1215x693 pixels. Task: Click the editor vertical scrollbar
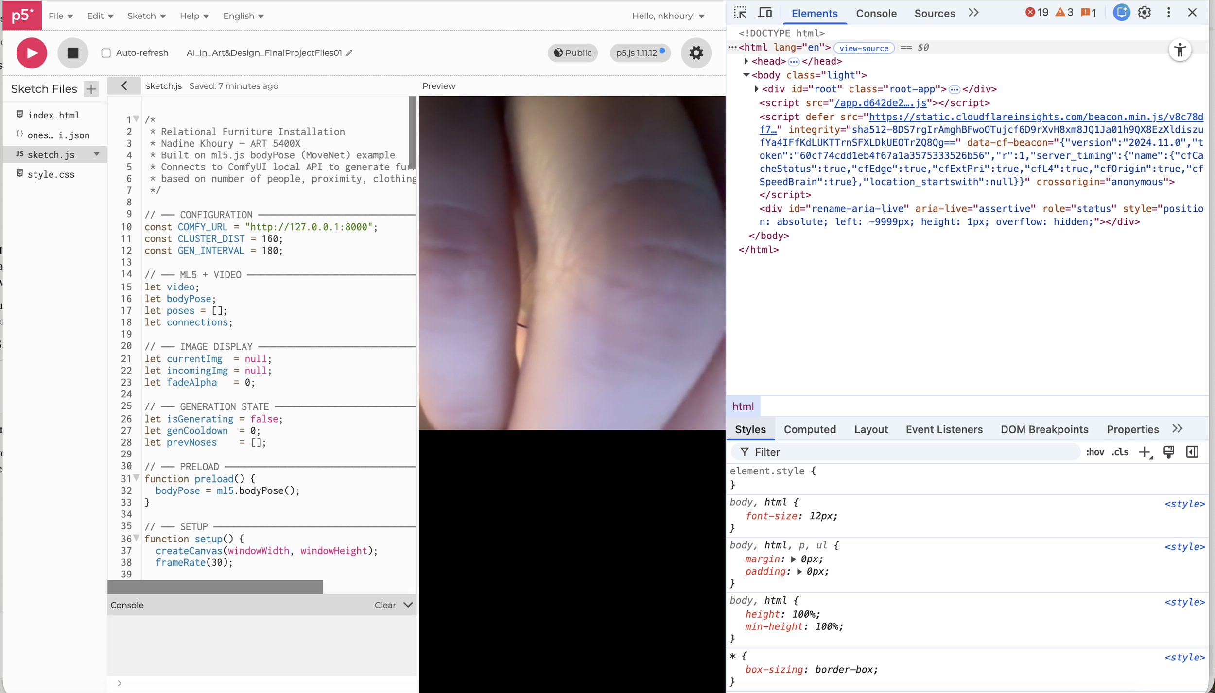[412, 132]
